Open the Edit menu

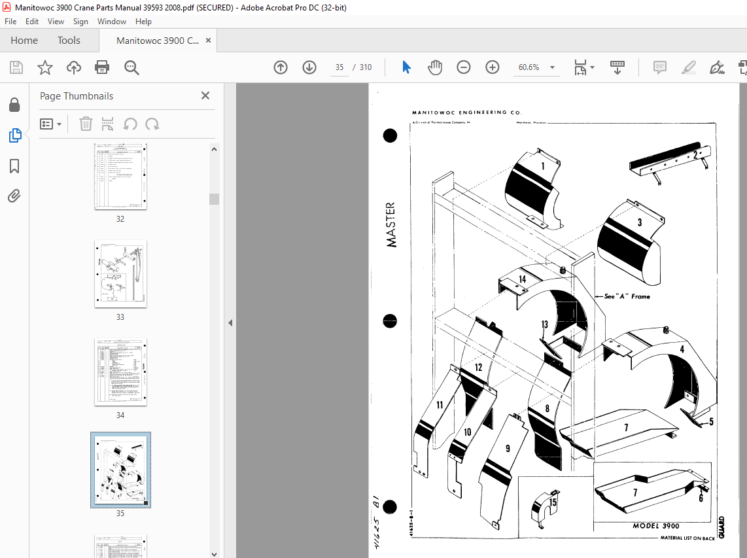point(32,22)
